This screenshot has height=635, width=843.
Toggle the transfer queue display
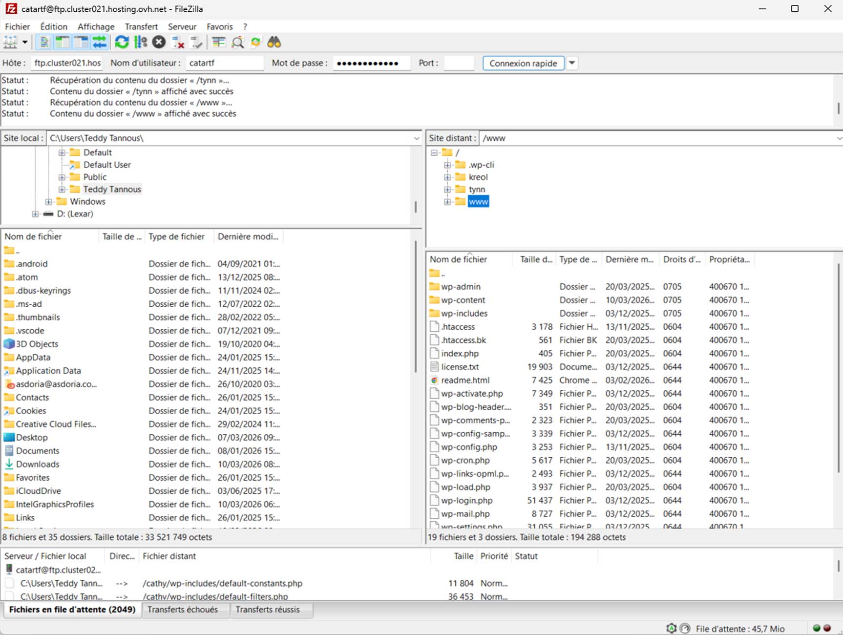[100, 42]
